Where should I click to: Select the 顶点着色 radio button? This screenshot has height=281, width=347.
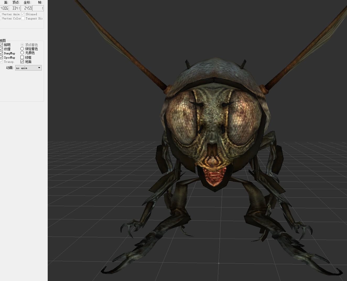[22, 45]
